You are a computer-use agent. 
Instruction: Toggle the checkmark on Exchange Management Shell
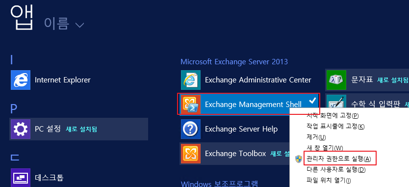pos(312,101)
